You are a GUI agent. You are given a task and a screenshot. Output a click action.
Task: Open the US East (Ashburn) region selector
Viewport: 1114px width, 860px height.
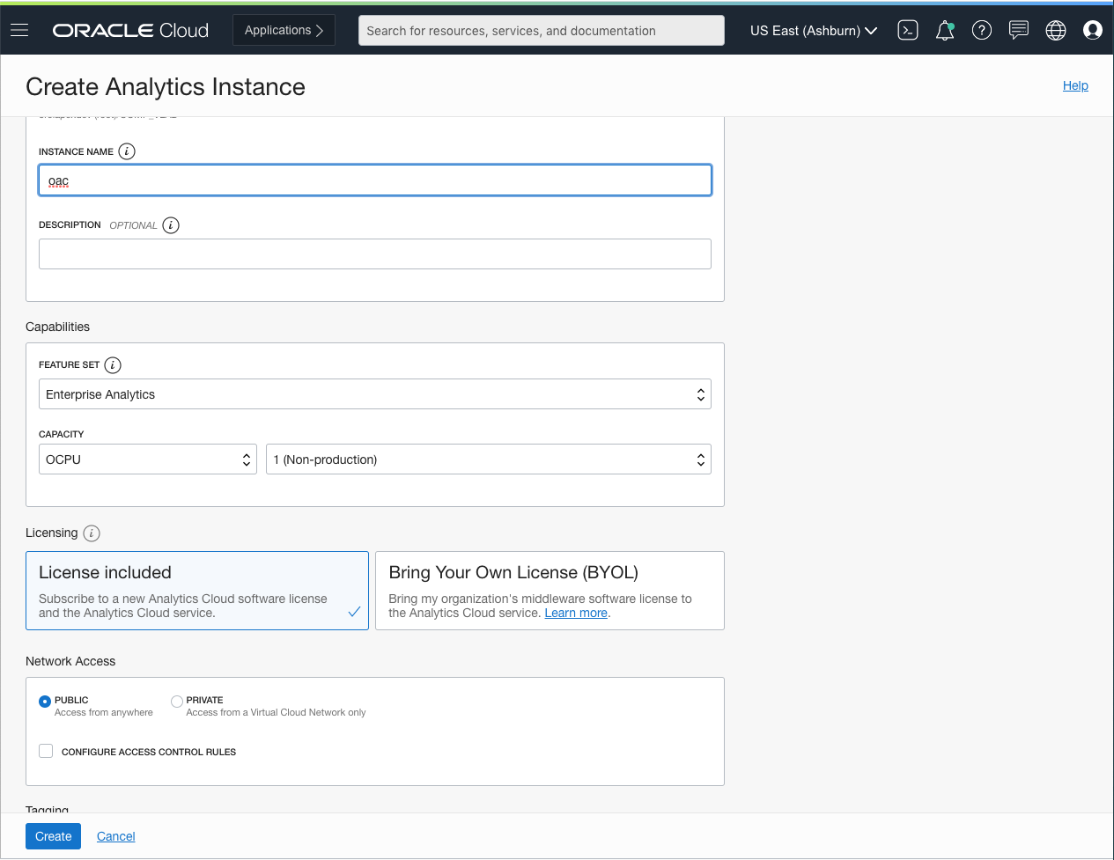[812, 29]
